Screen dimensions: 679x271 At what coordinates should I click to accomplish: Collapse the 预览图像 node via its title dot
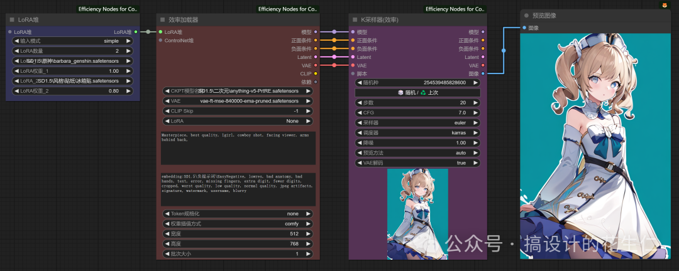coord(527,16)
